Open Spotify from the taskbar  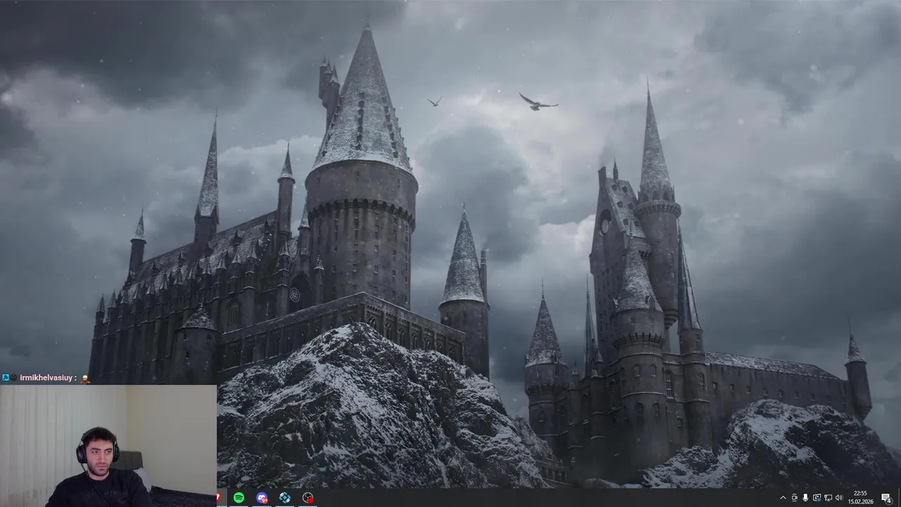[239, 498]
